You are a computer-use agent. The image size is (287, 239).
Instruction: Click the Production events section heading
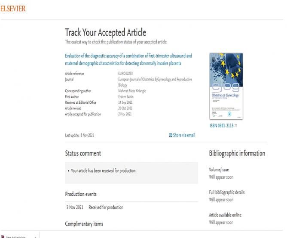tap(81, 194)
